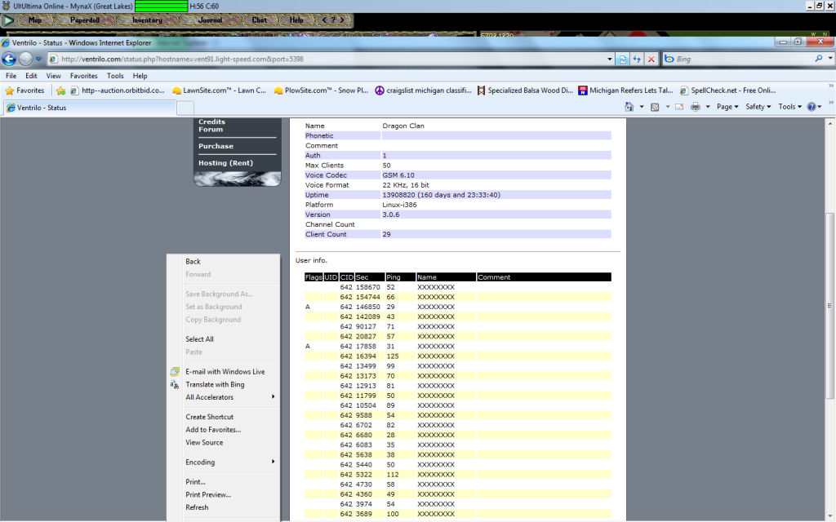Click the Home icon in command bar

(629, 107)
